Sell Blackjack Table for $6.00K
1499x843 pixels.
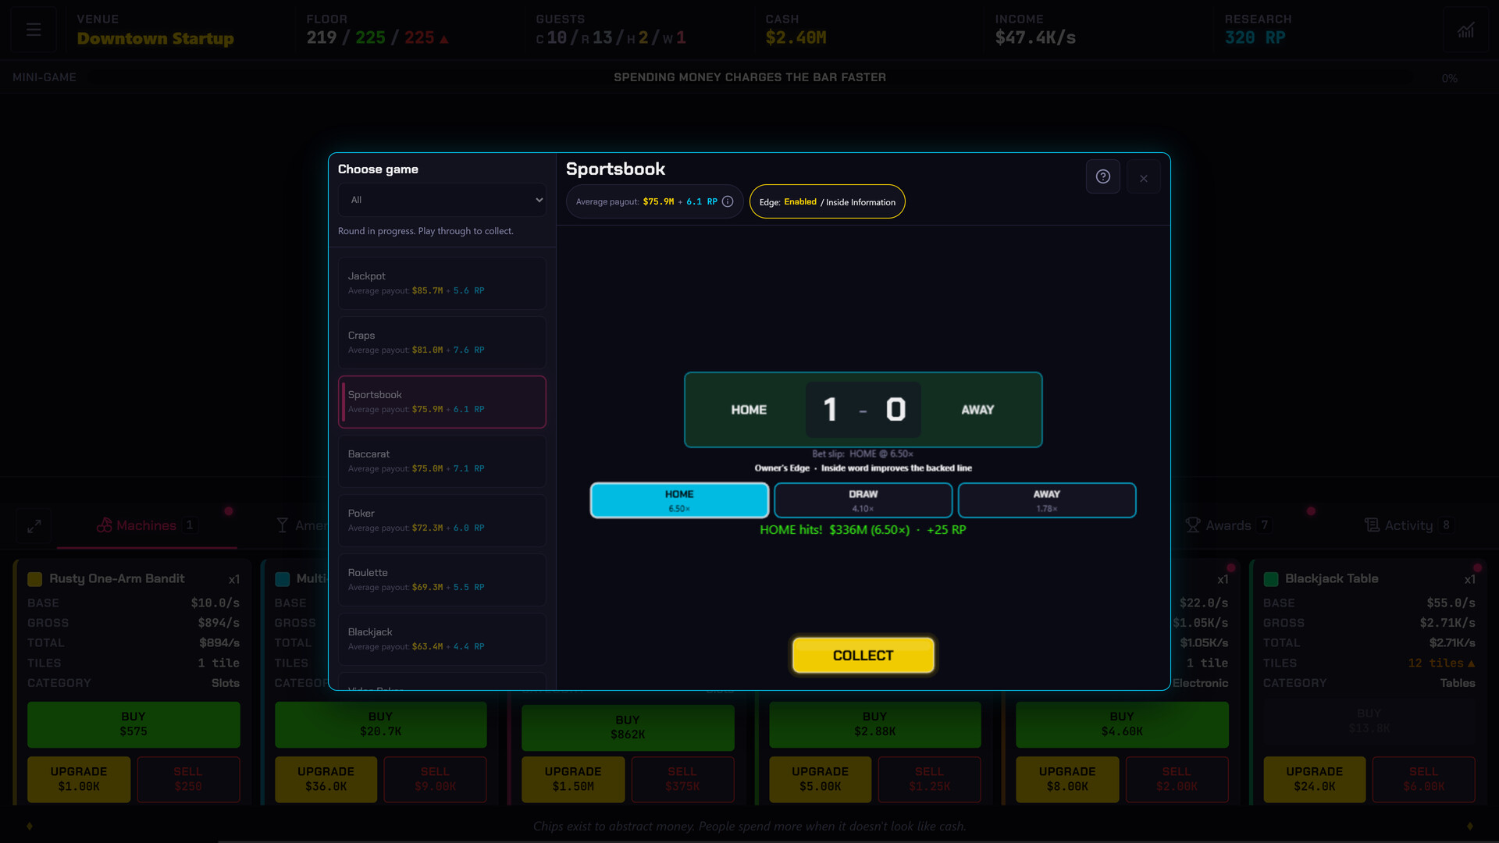coord(1424,778)
